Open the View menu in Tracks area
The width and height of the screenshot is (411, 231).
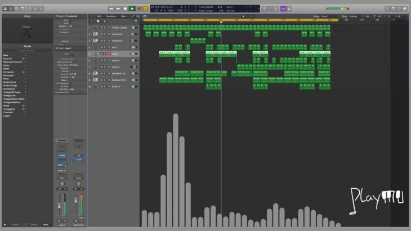pyautogui.click(x=123, y=16)
